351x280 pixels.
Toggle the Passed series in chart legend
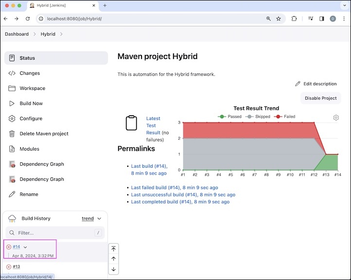tap(230, 117)
